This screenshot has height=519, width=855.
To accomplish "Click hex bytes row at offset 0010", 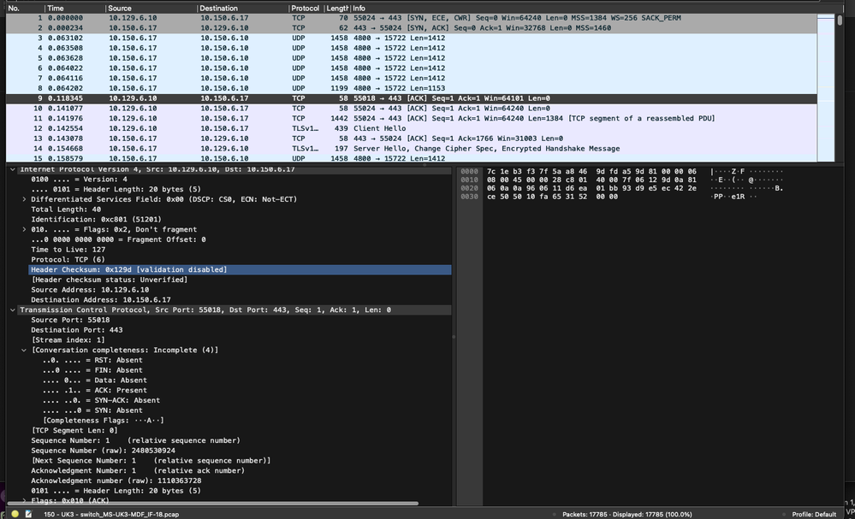I will (x=591, y=180).
